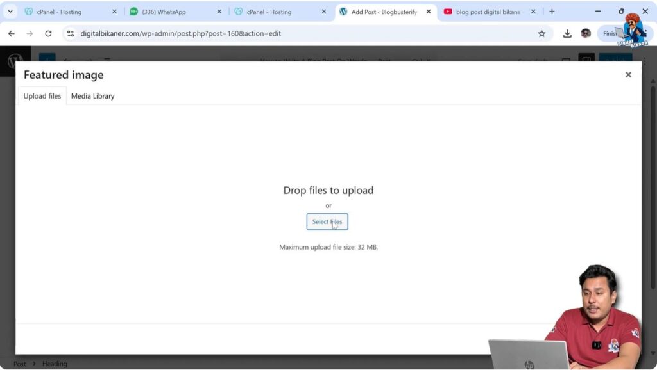
Task: Select the Select Files button
Action: pos(328,221)
